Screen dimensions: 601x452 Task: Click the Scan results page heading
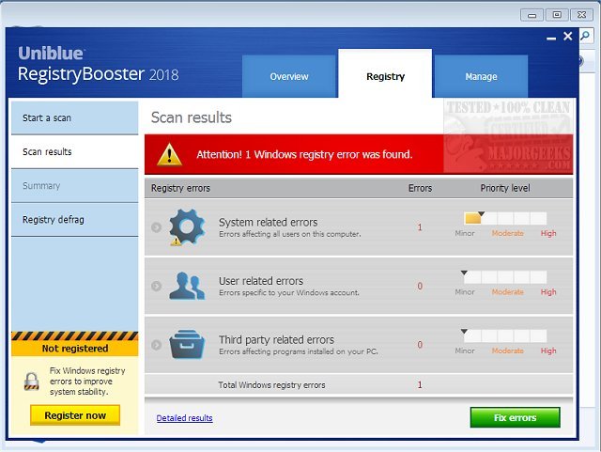click(x=192, y=117)
